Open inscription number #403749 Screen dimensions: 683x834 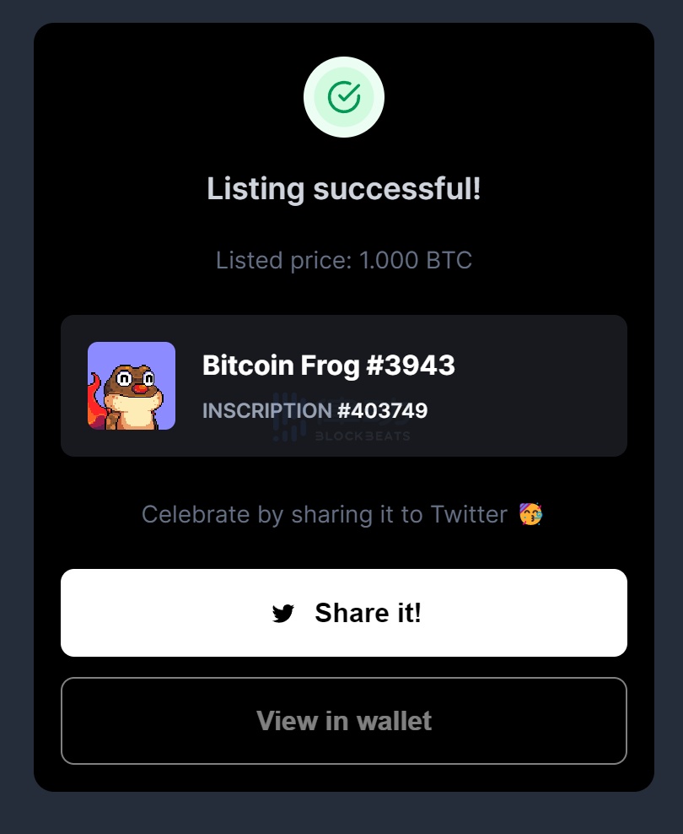pos(383,411)
